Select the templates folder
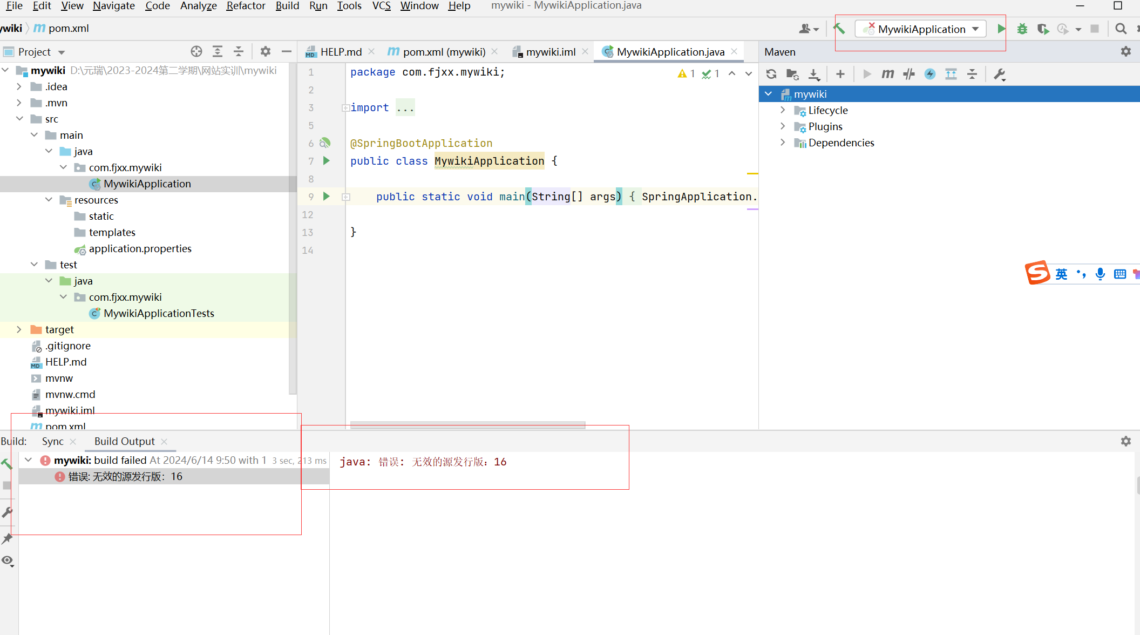This screenshot has height=635, width=1140. [112, 232]
